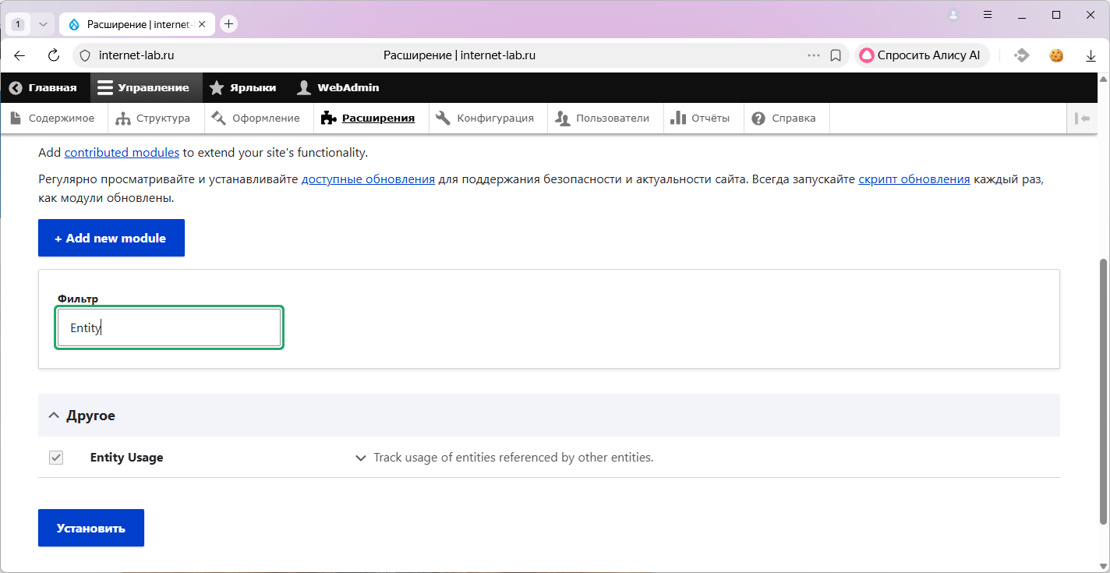Viewport: 1110px width, 573px height.
Task: Open the Структура admin menu
Action: [153, 118]
